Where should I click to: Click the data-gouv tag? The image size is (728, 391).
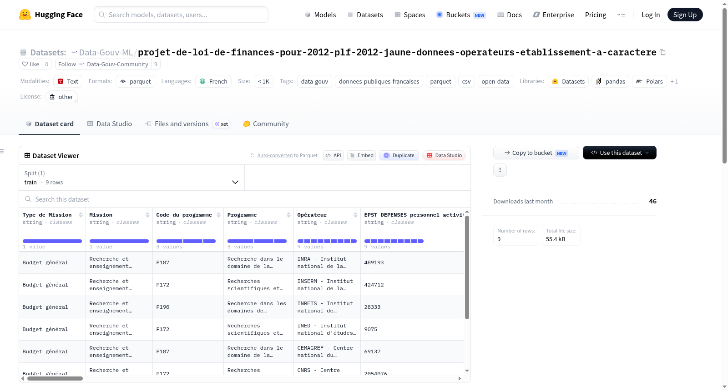(314, 81)
